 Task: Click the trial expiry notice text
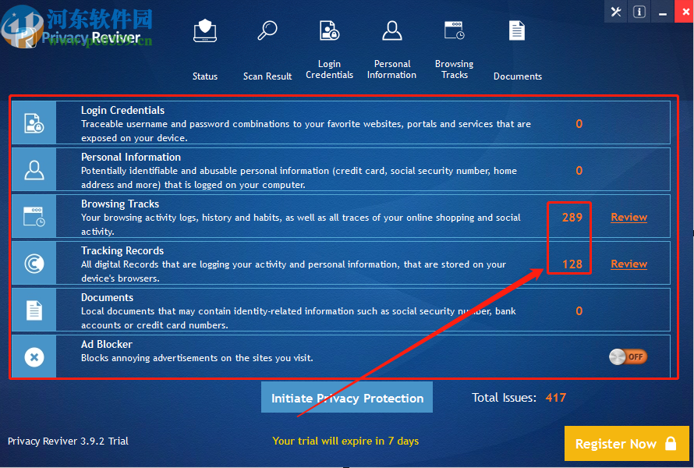[345, 441]
